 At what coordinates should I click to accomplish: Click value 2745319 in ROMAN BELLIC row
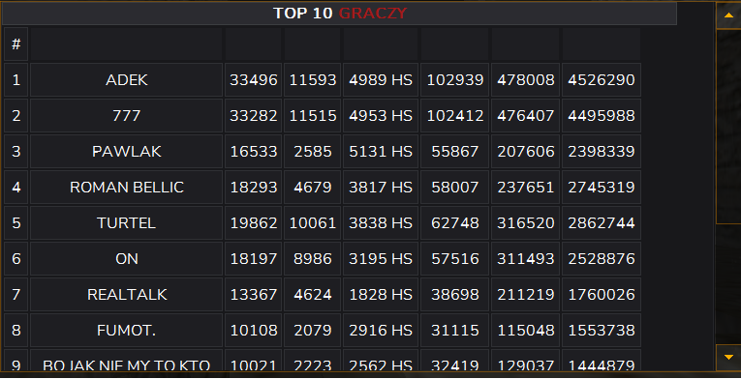[602, 188]
